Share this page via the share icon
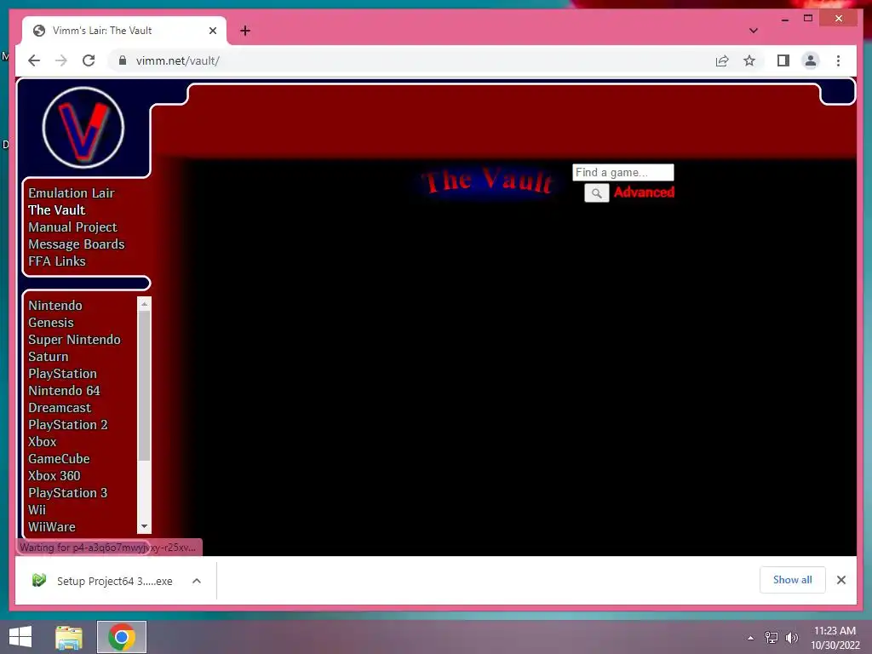The height and width of the screenshot is (654, 872). pyautogui.click(x=722, y=60)
